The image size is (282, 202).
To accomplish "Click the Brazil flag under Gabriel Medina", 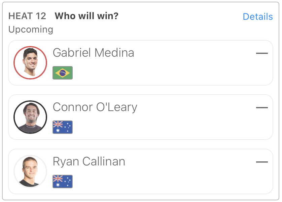I will click(x=63, y=73).
